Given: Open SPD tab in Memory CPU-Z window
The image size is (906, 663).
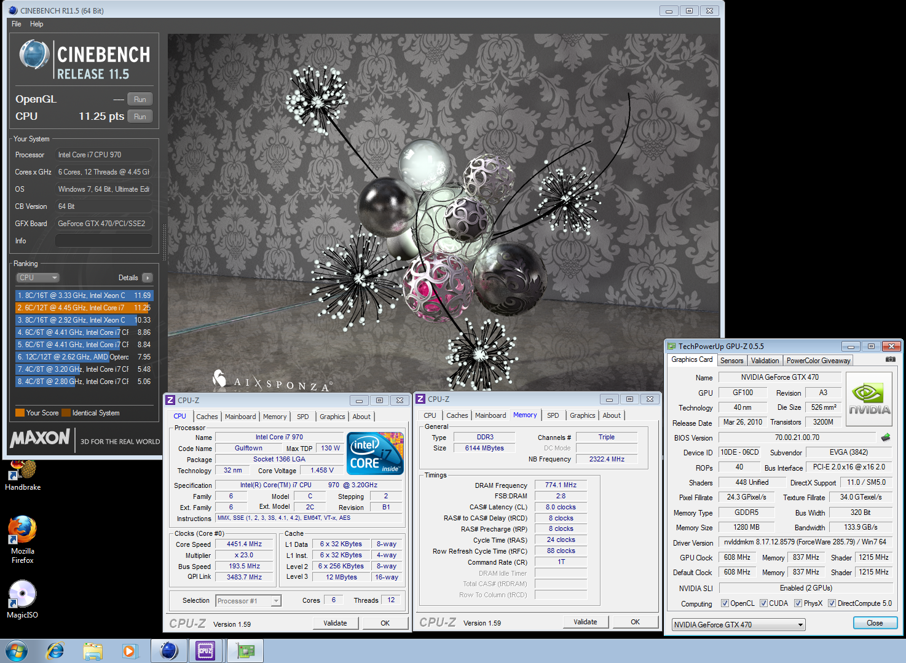Looking at the screenshot, I should [553, 415].
